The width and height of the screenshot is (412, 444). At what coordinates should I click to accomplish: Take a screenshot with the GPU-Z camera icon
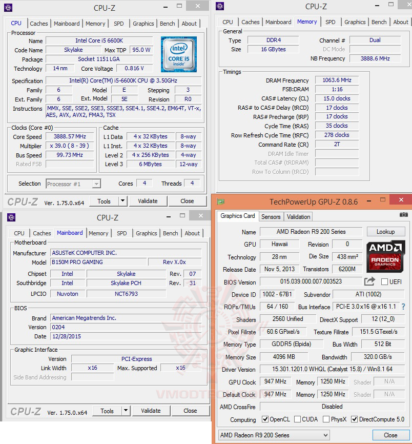tap(403, 215)
